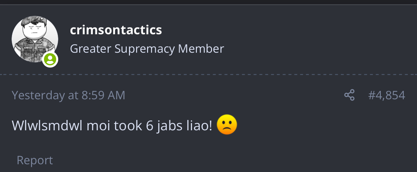Click the Report link

35,160
